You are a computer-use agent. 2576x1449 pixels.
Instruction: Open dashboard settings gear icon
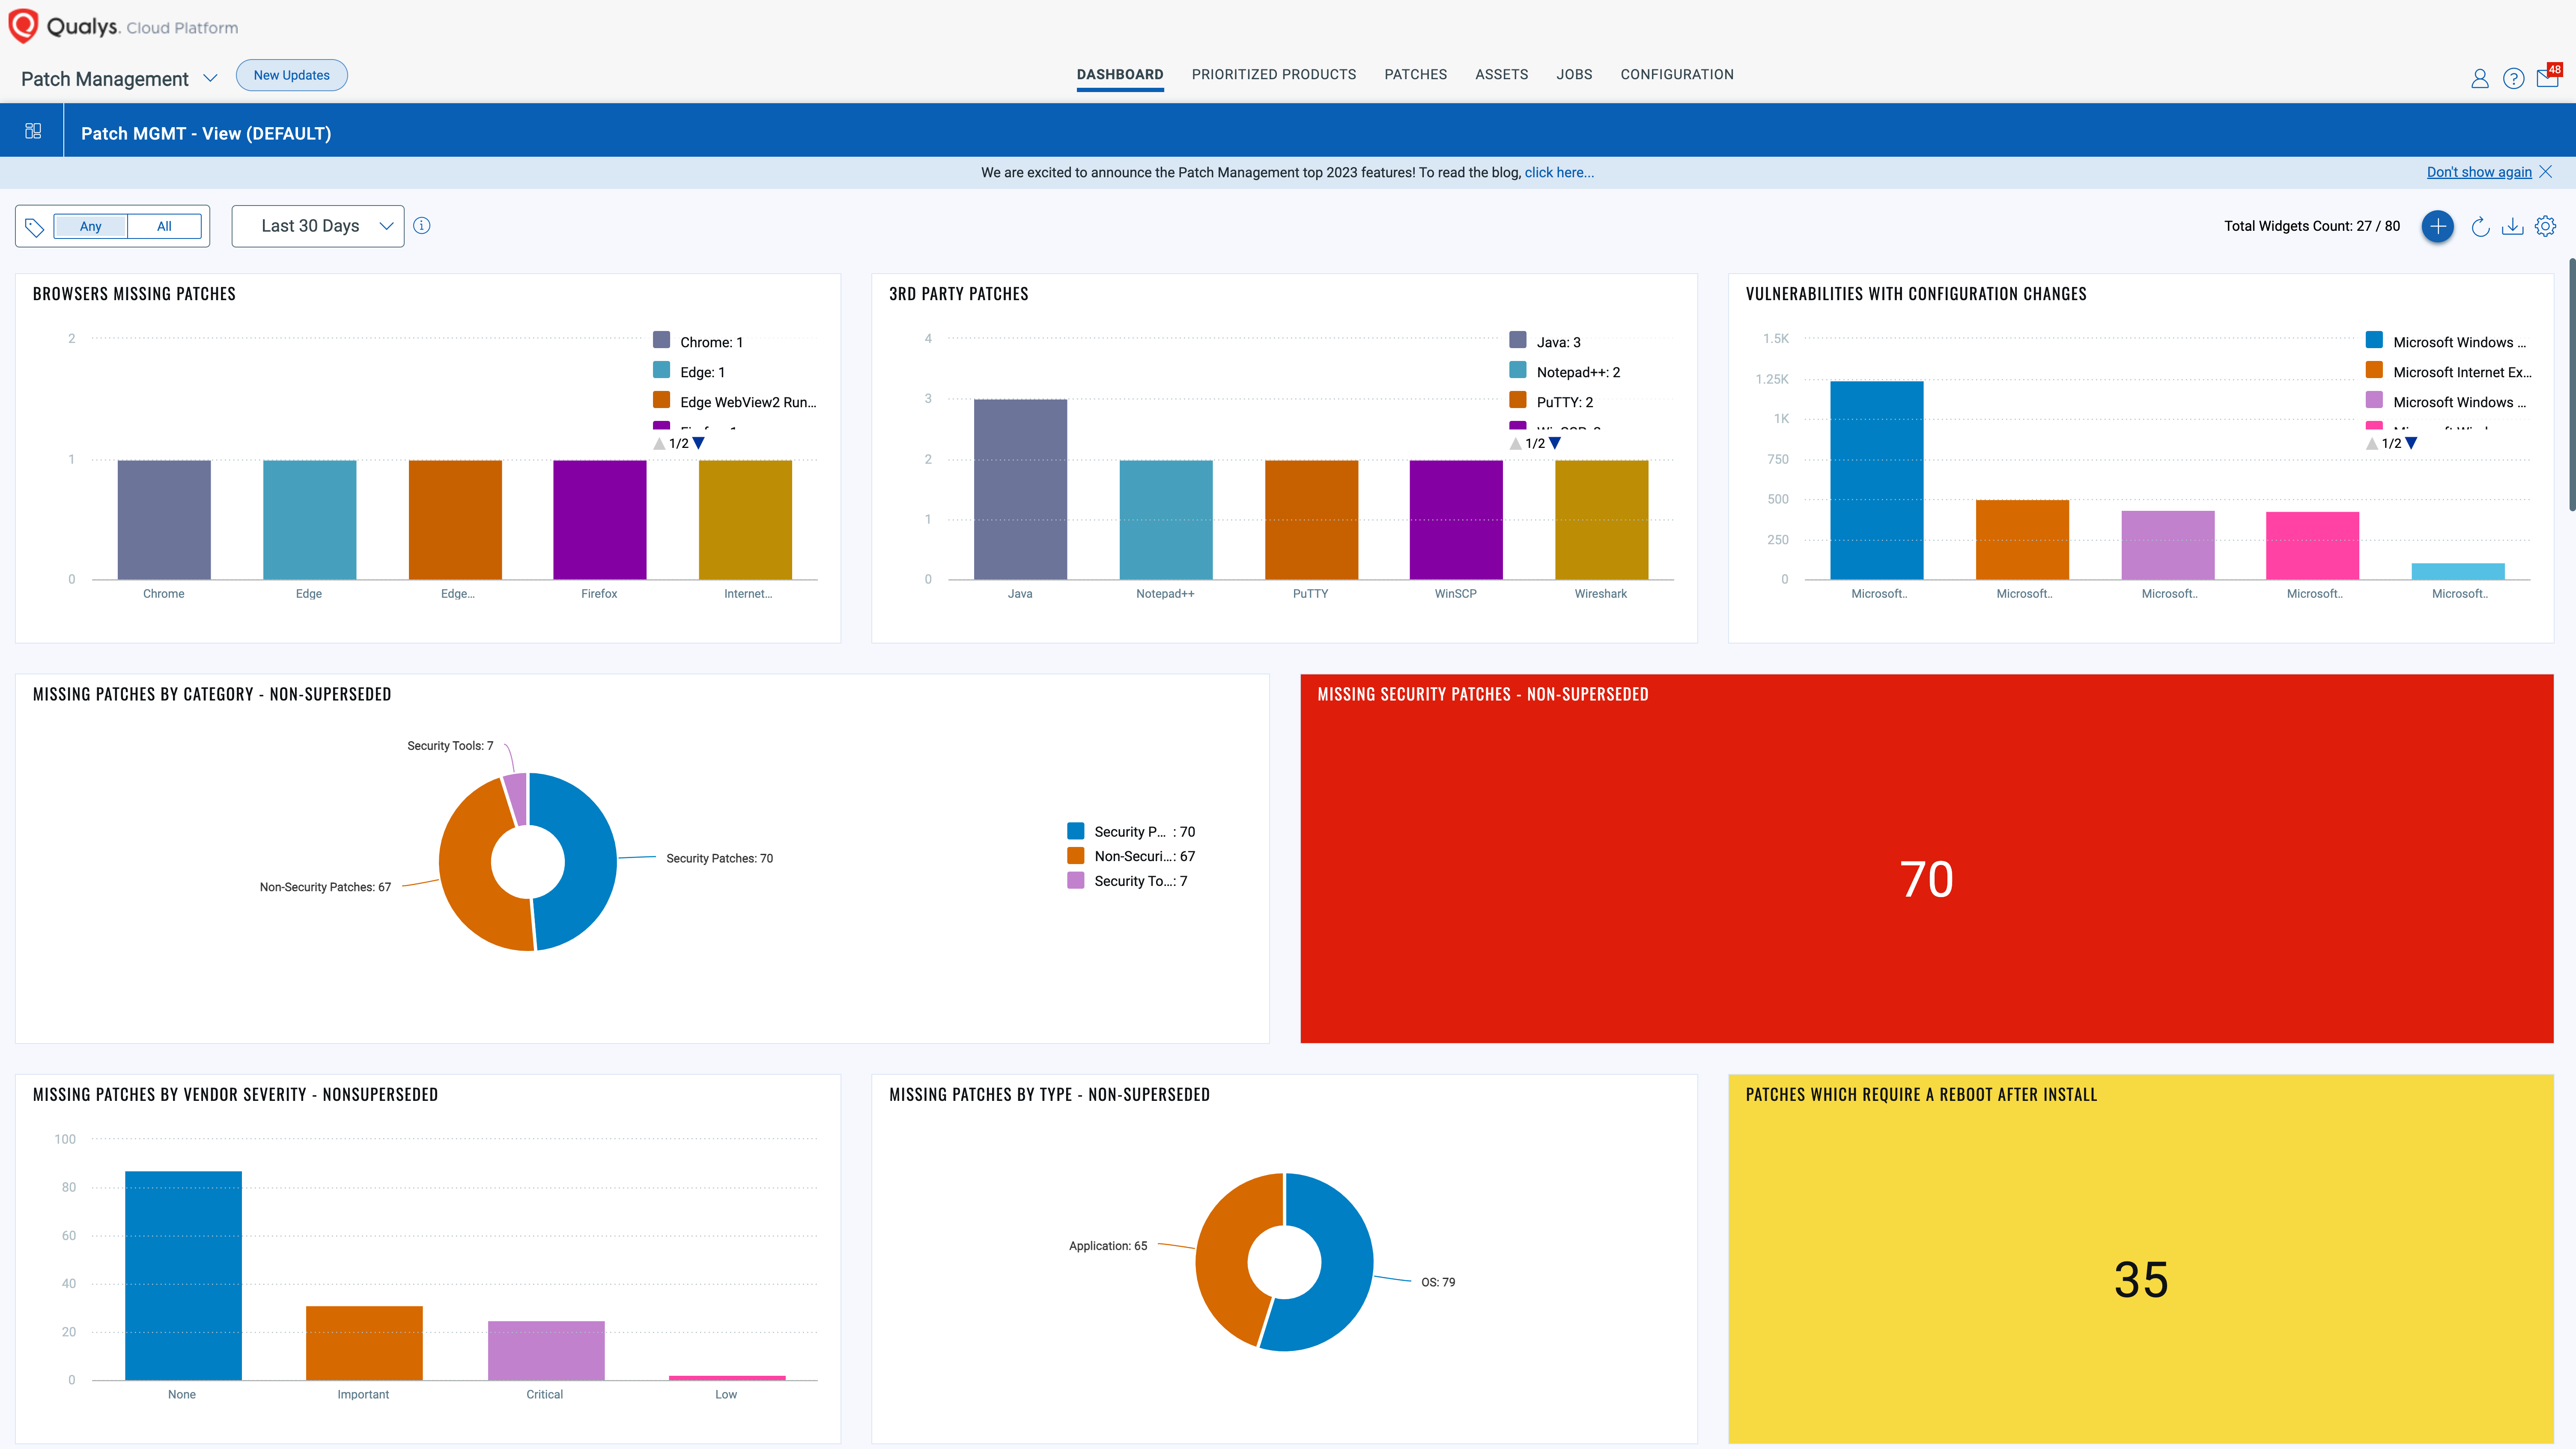tap(2545, 226)
